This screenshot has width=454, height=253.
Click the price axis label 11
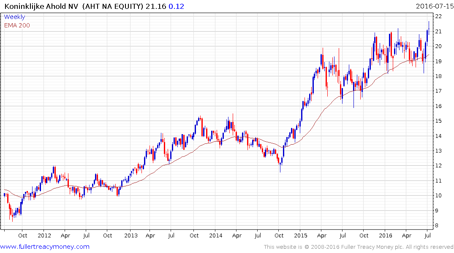click(438, 181)
